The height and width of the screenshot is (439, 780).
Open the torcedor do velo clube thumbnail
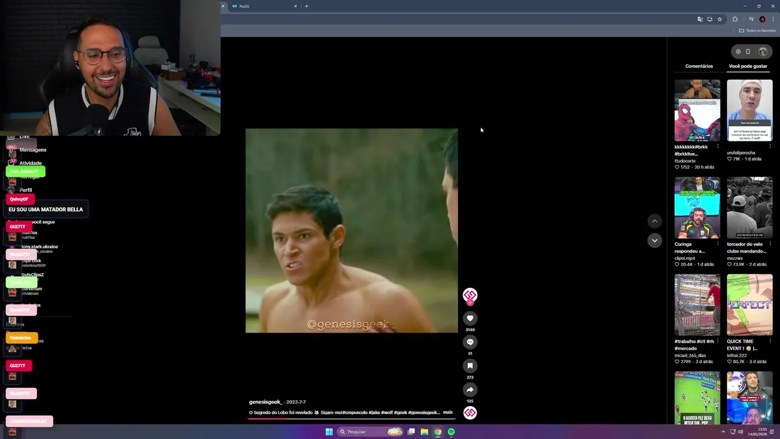click(x=750, y=208)
